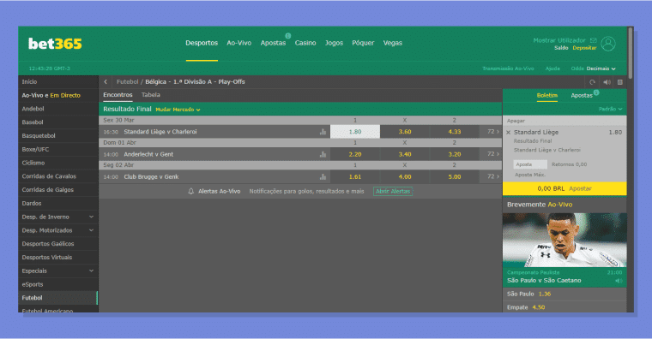Select odds 2.20 for Anderlecht win
Image resolution: width=652 pixels, height=339 pixels.
(x=355, y=154)
